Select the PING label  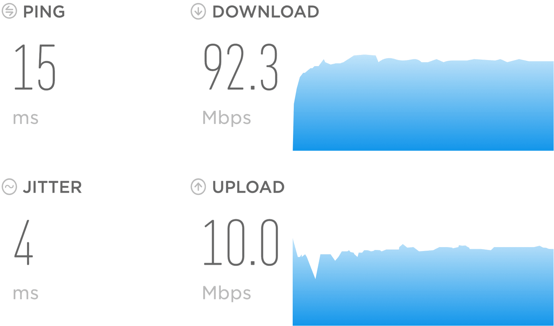pyautogui.click(x=44, y=12)
